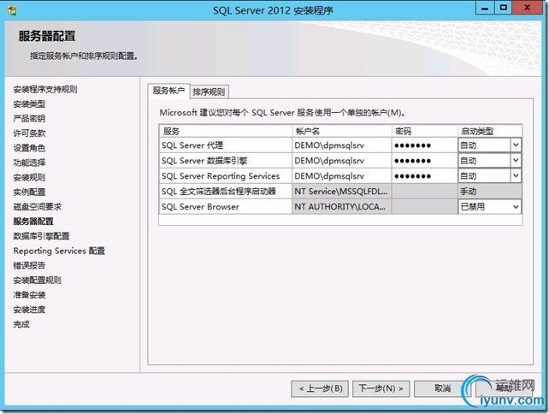Click the 上一步(B) back button
Image resolution: width=549 pixels, height=414 pixels.
point(320,388)
